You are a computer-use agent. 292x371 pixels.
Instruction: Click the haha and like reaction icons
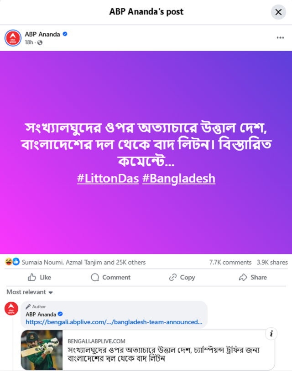12,262
